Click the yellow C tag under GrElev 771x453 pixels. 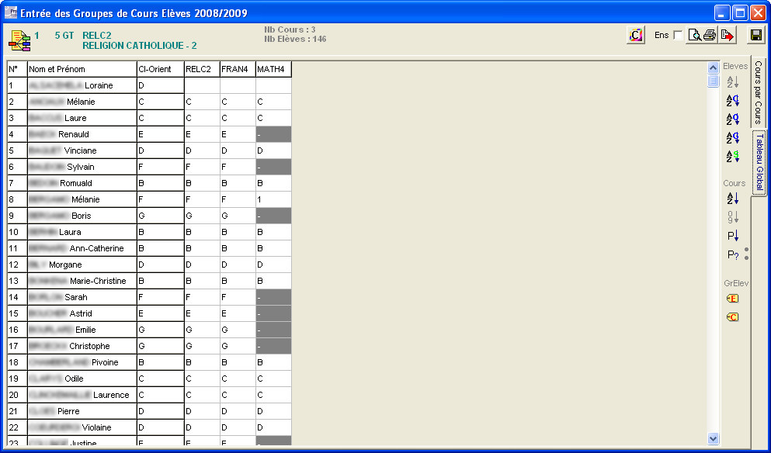point(732,317)
